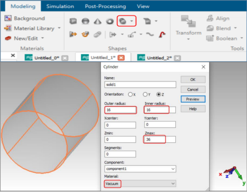
Task: Switch to the Simulation ribbon tab
Action: 60,6
